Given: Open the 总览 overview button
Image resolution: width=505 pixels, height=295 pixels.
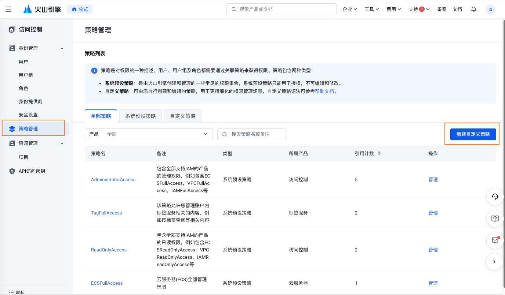Looking at the screenshot, I should [x=80, y=9].
